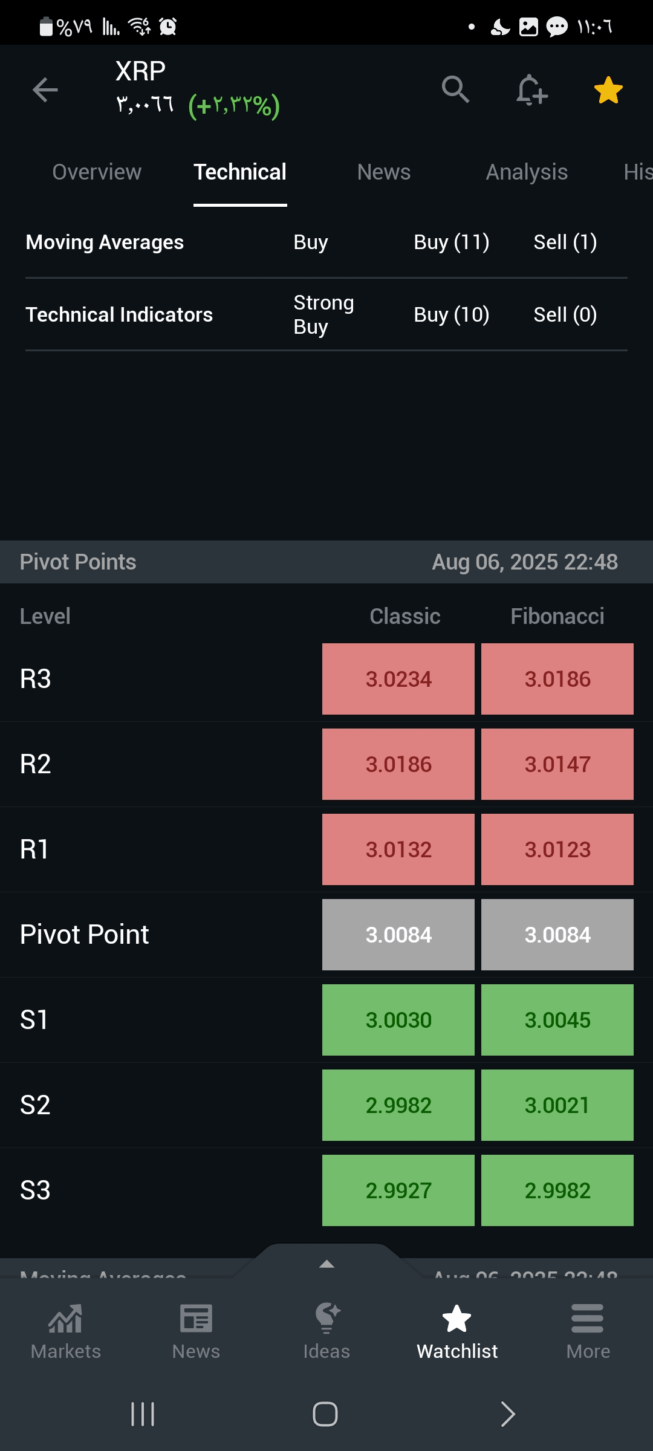Tap the Technical Indicators summary row
The width and height of the screenshot is (653, 1451).
(x=326, y=314)
